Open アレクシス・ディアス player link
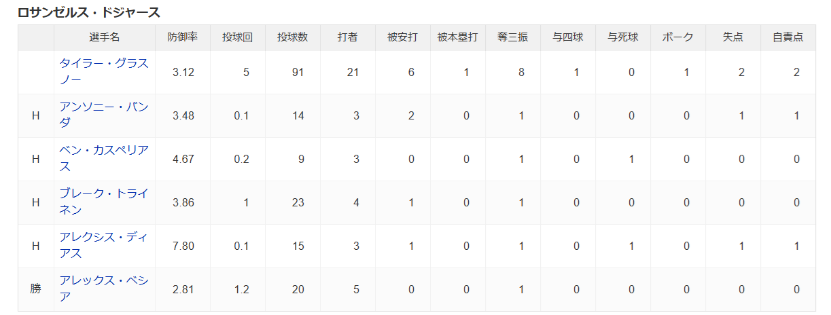Screen dimensions: 831x315 tap(104, 246)
